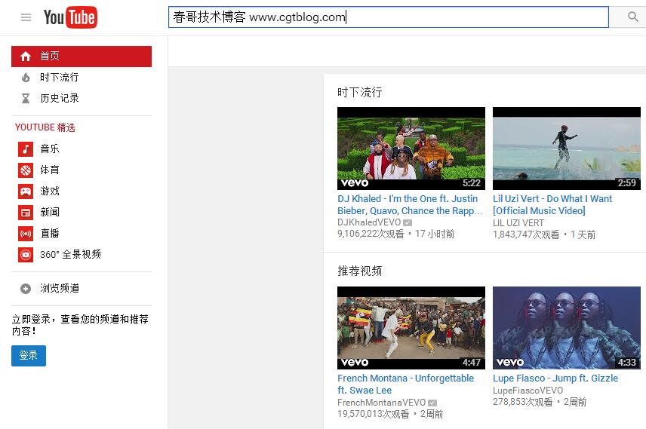Click the YOUTUBE 精选 sidebar heading
Image resolution: width=646 pixels, height=429 pixels.
45,127
